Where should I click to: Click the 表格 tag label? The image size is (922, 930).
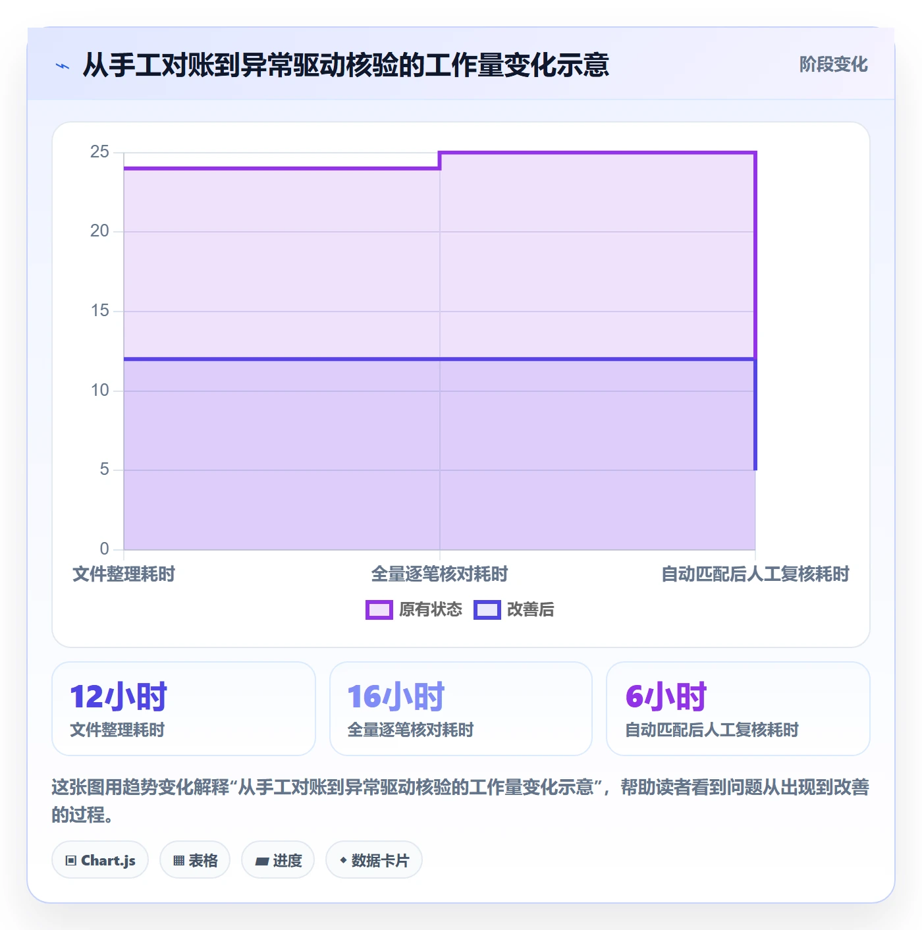pos(203,861)
